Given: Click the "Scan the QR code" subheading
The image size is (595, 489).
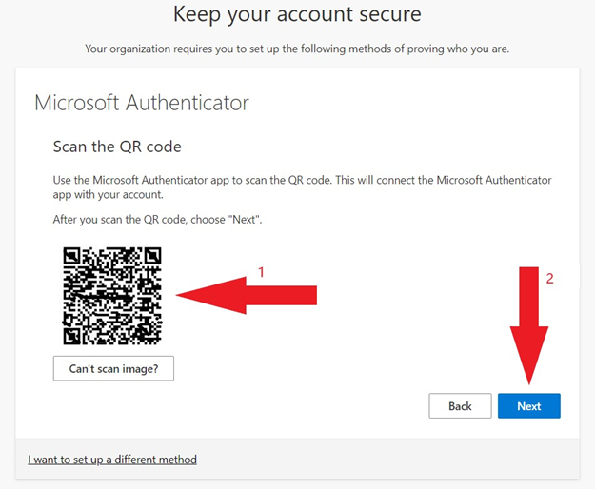Looking at the screenshot, I should [x=117, y=147].
